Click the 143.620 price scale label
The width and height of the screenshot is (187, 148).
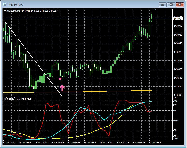point(178,69)
